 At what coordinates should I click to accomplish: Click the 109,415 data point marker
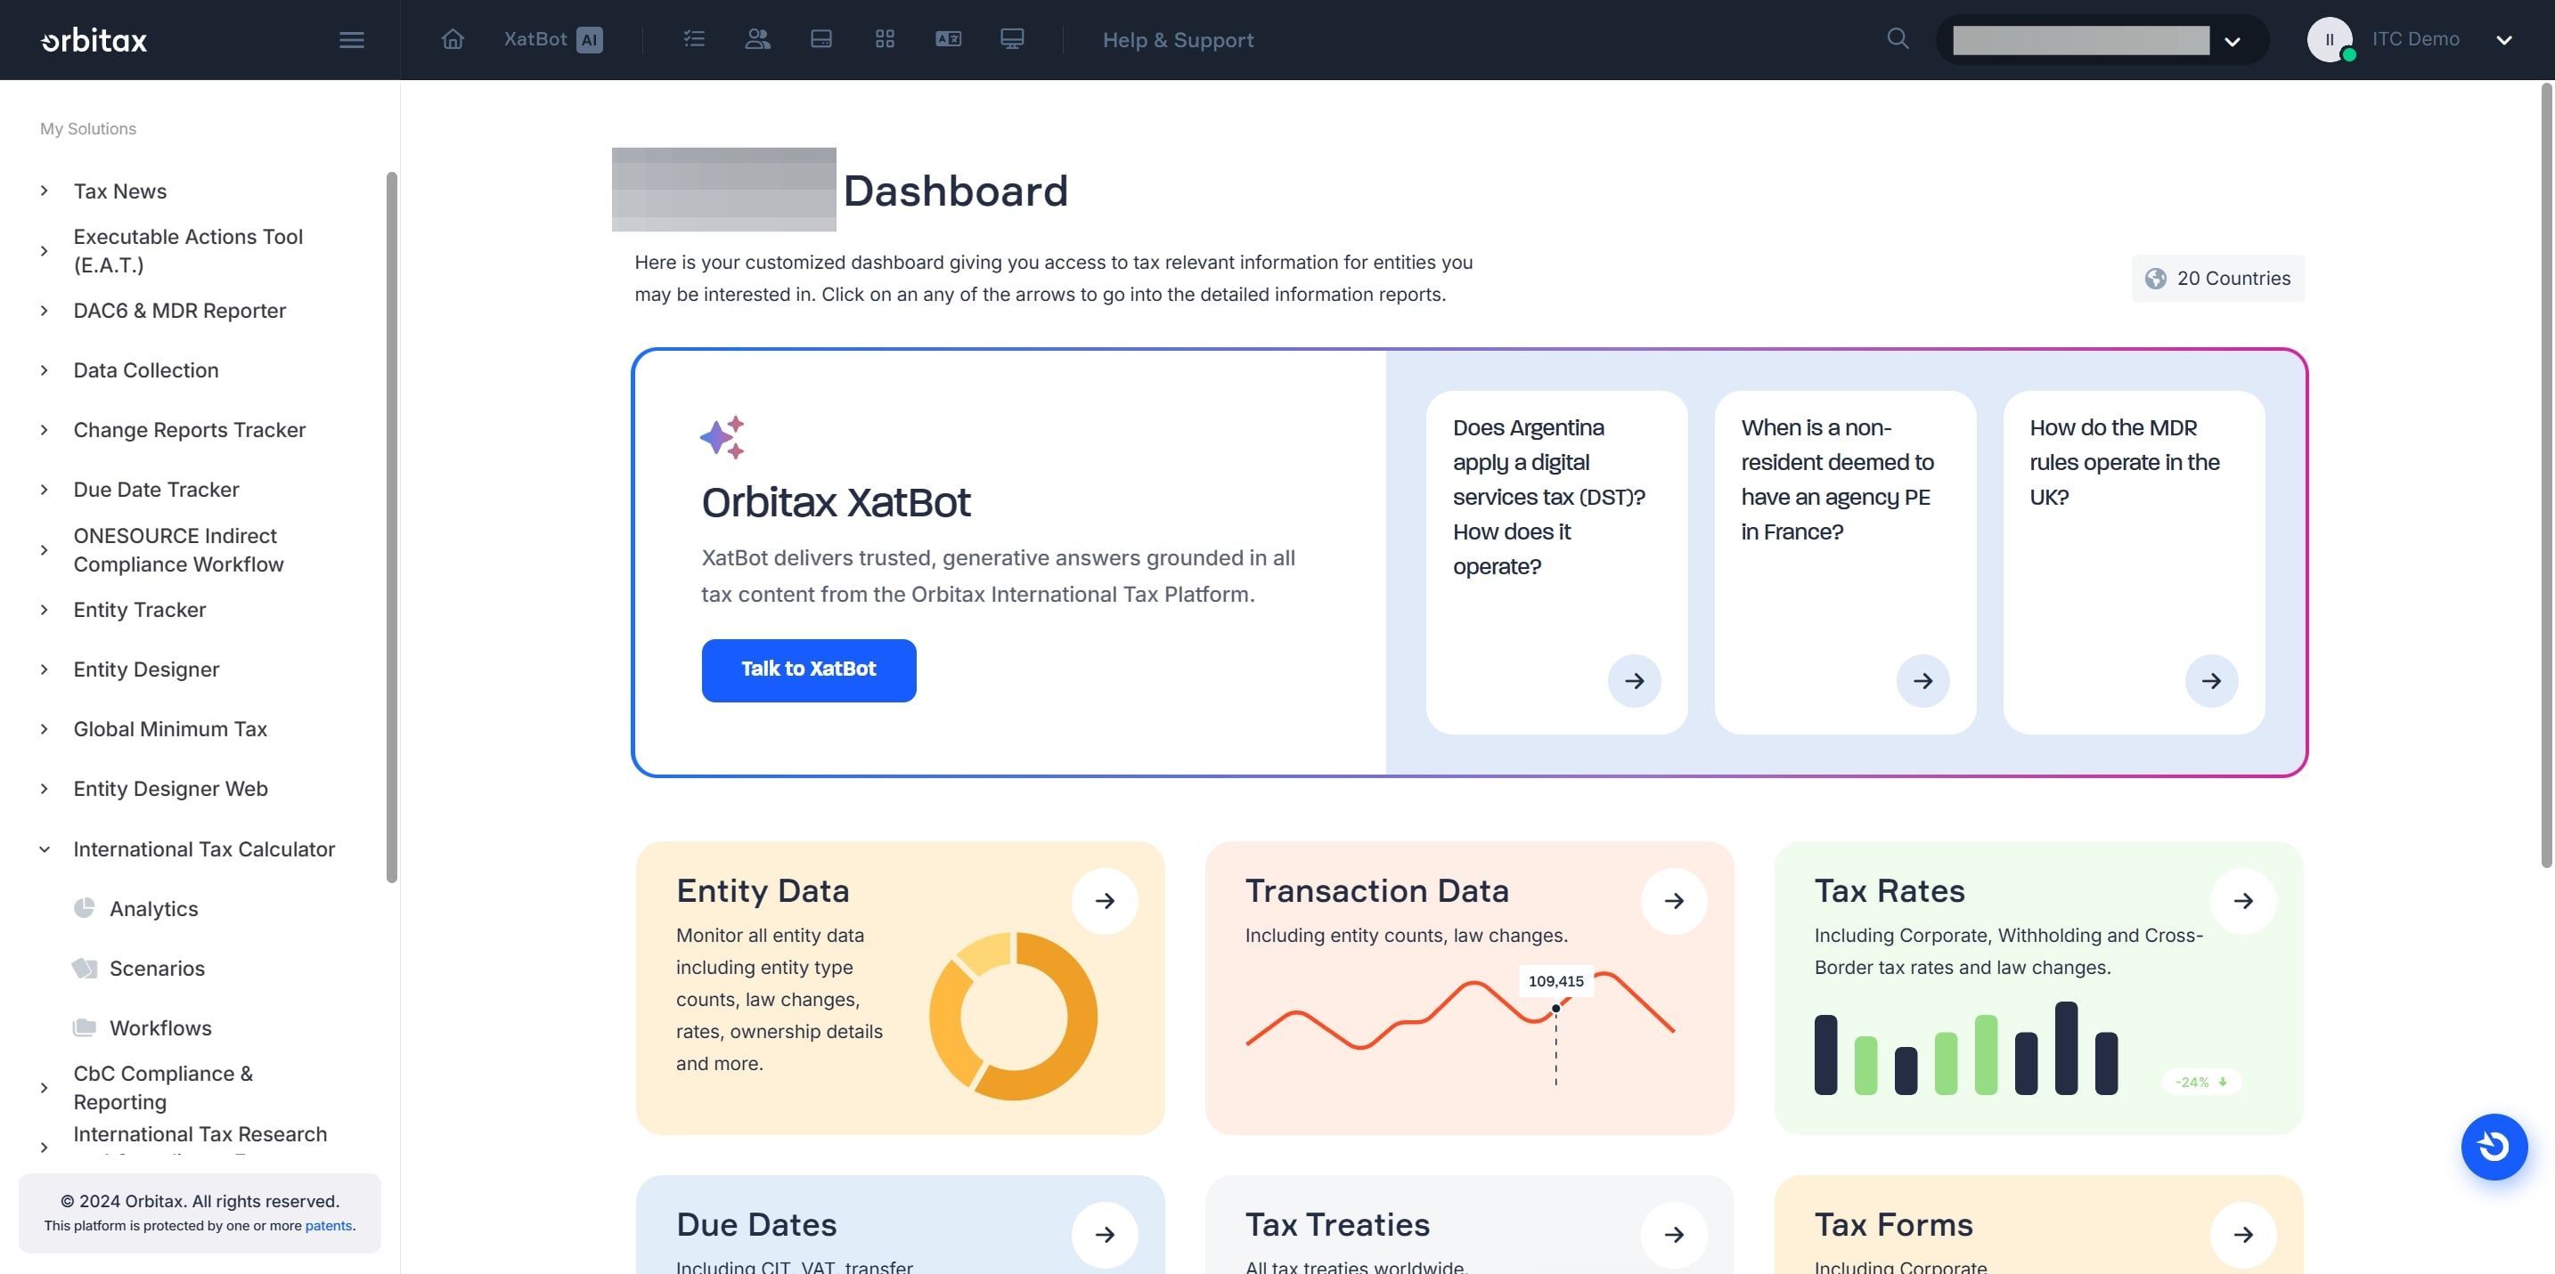(x=1555, y=1009)
